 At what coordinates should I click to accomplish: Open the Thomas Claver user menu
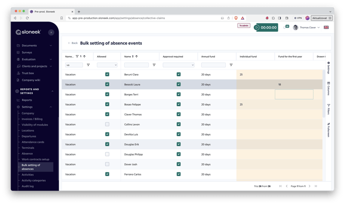tap(307, 27)
